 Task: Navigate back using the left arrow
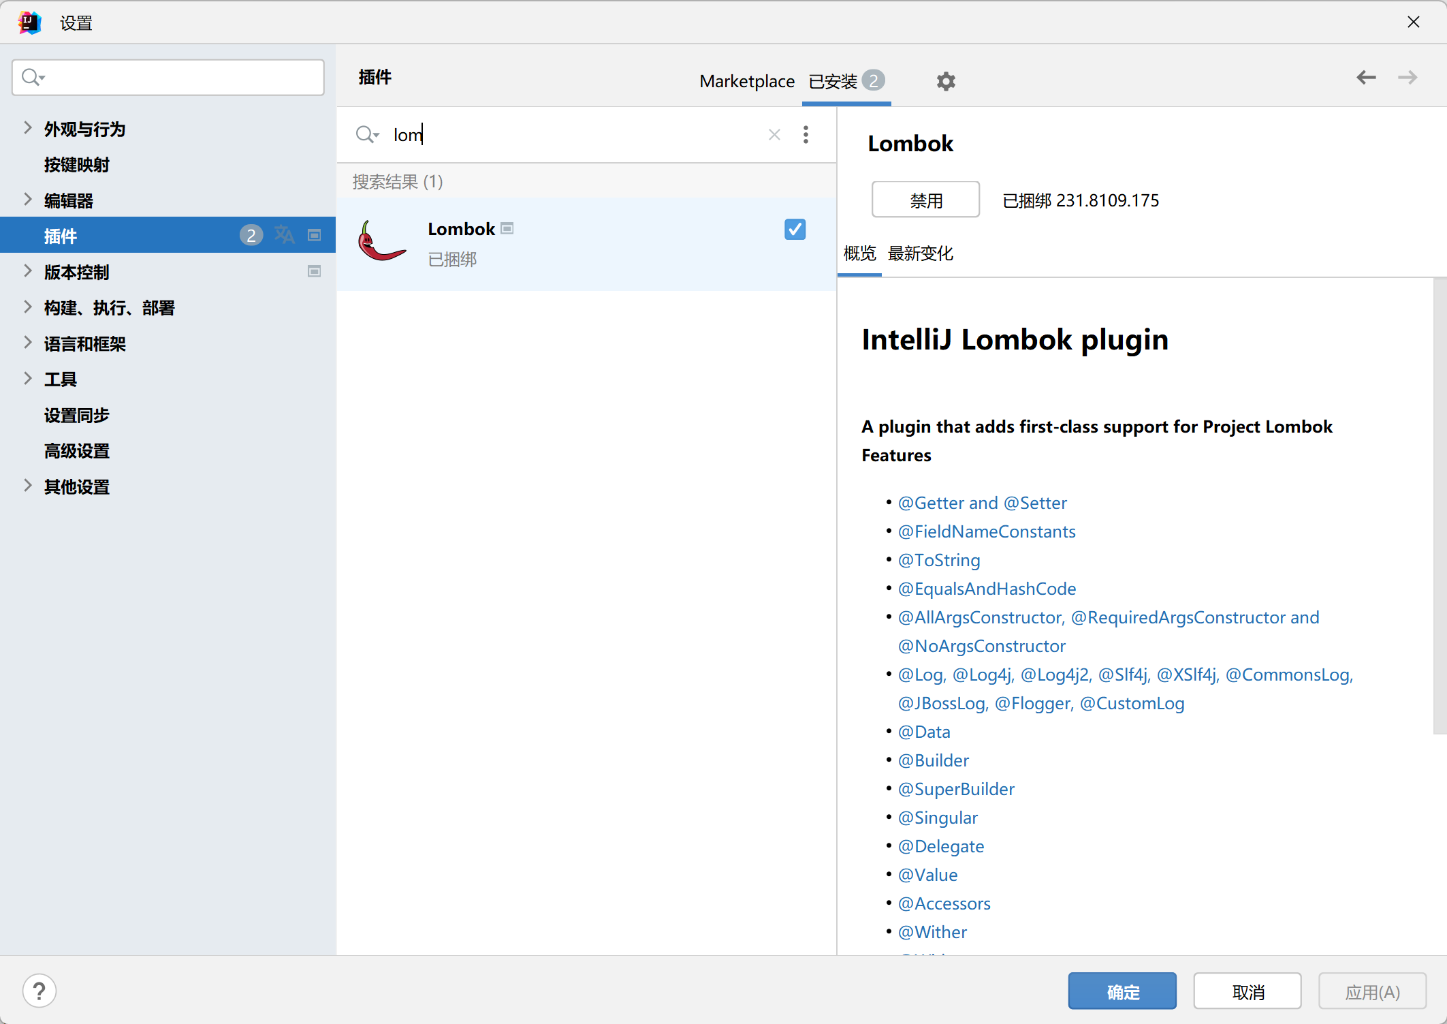1366,77
